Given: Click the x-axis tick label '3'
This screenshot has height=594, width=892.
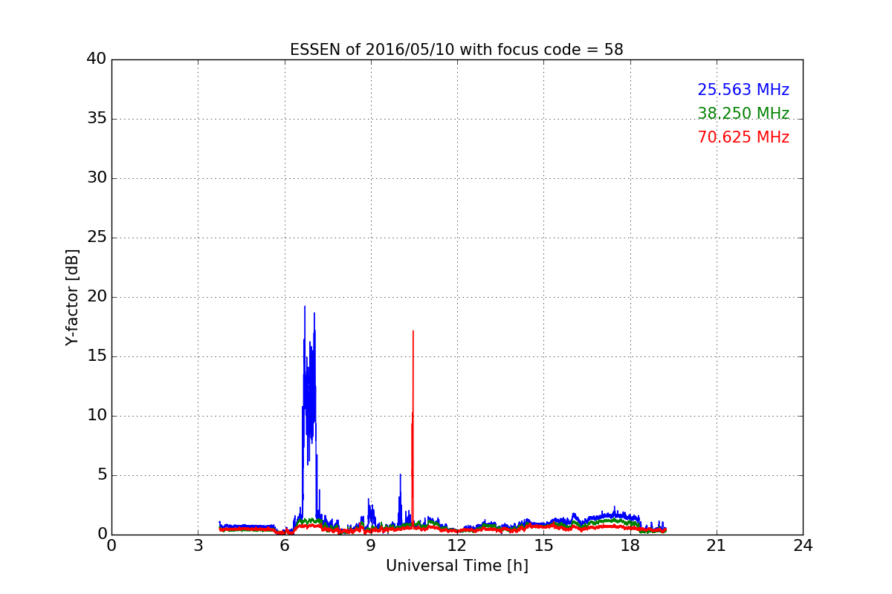Looking at the screenshot, I should (198, 546).
